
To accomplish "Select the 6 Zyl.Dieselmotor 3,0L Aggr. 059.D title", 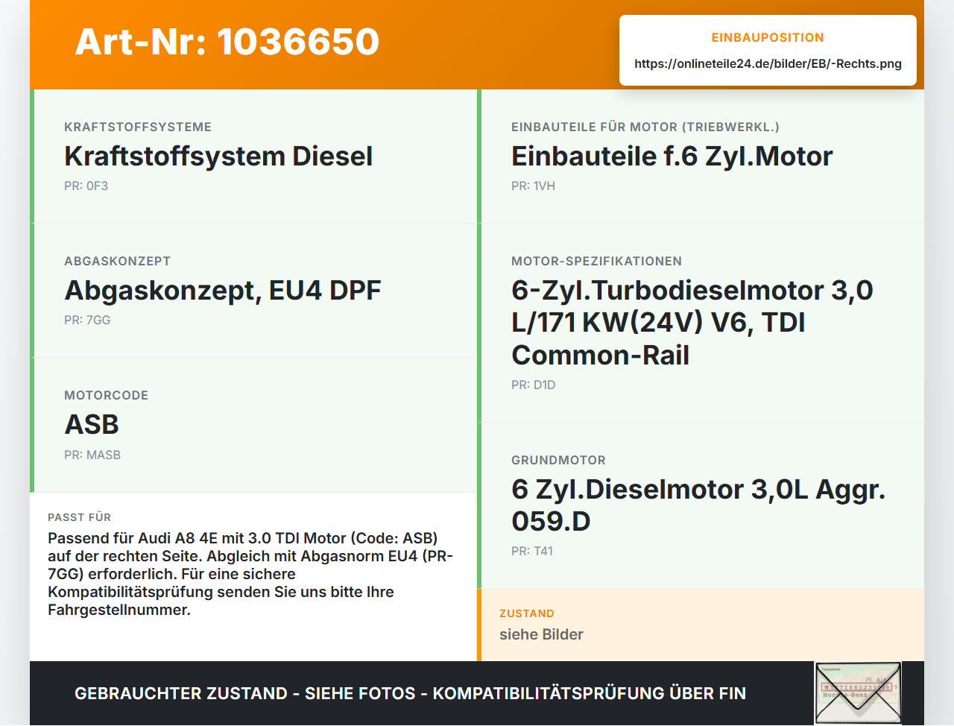I will (x=698, y=505).
